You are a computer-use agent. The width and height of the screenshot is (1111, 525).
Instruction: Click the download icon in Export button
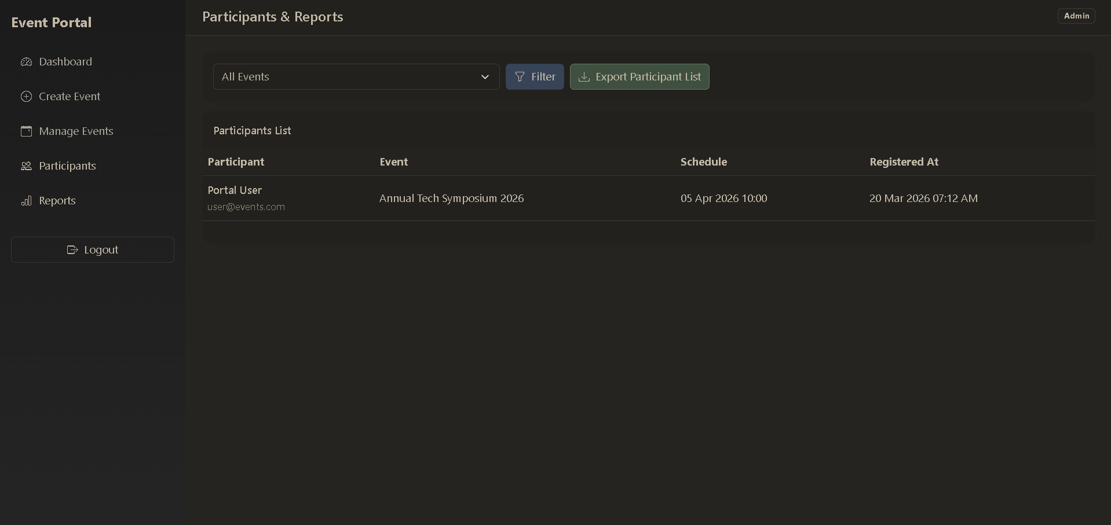click(x=584, y=77)
